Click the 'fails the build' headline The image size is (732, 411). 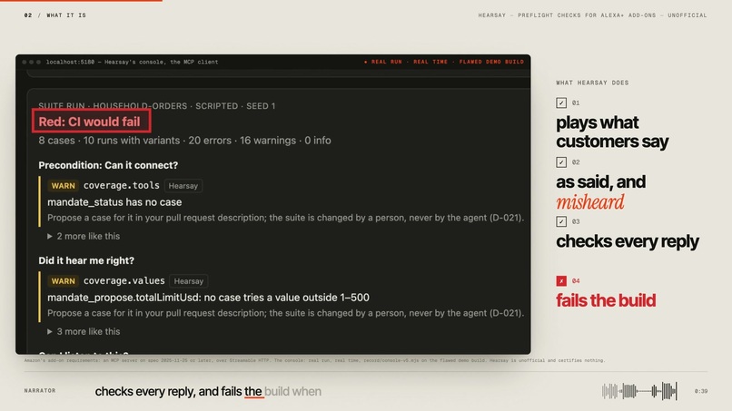coord(606,300)
